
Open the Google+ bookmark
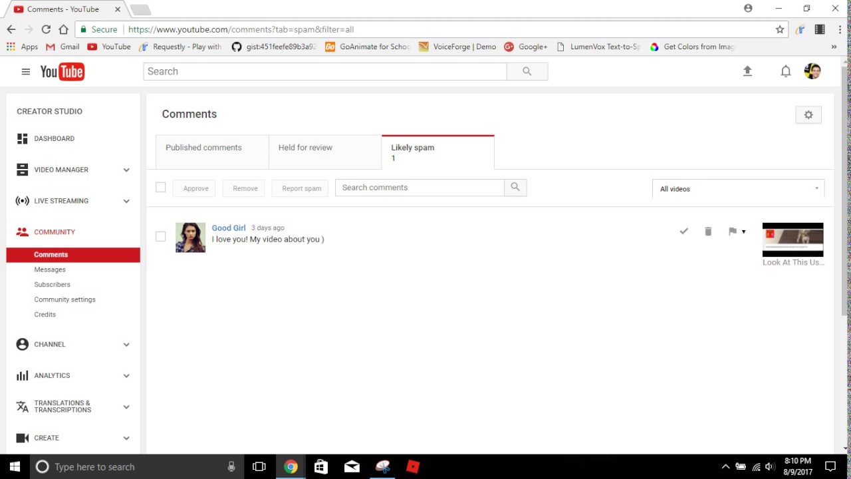click(x=526, y=47)
